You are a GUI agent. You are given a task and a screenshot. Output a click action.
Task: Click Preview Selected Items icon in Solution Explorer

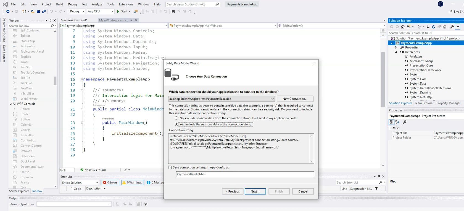tap(458, 27)
